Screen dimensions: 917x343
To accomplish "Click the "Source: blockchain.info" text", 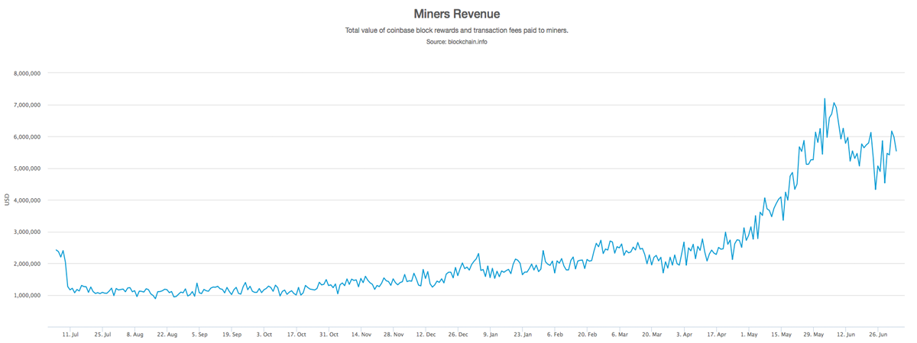I will coord(457,42).
